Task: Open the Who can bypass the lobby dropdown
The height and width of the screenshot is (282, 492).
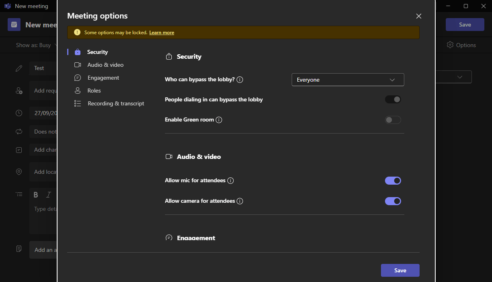Action: [x=348, y=80]
